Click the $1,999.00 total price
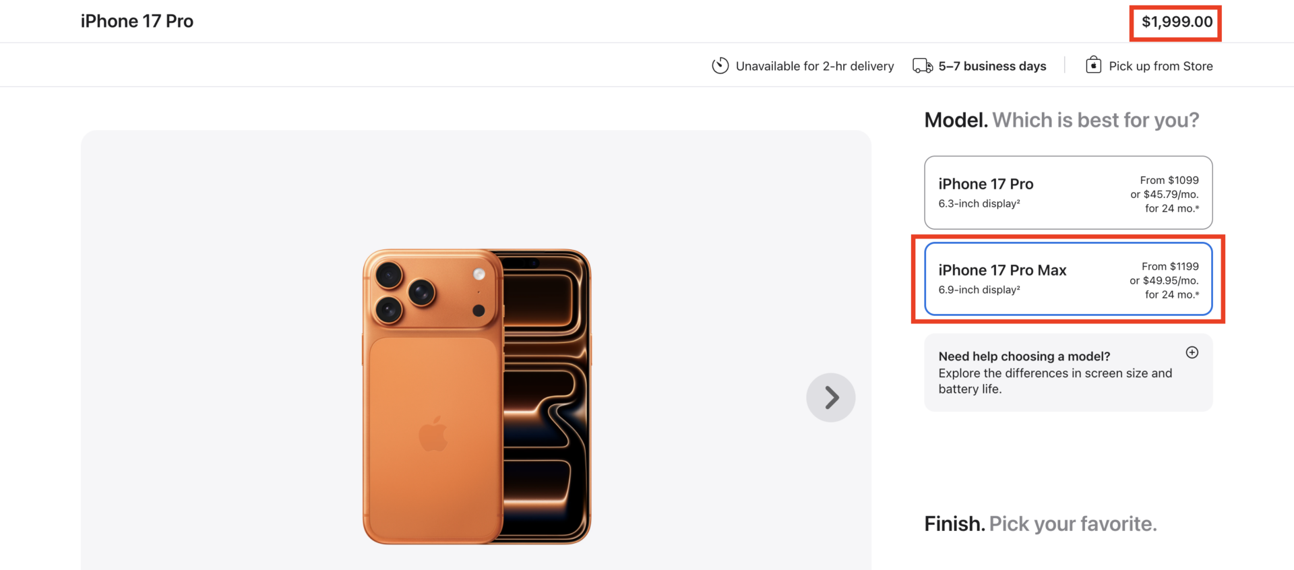Screen dimensions: 1294x570 click(1175, 22)
